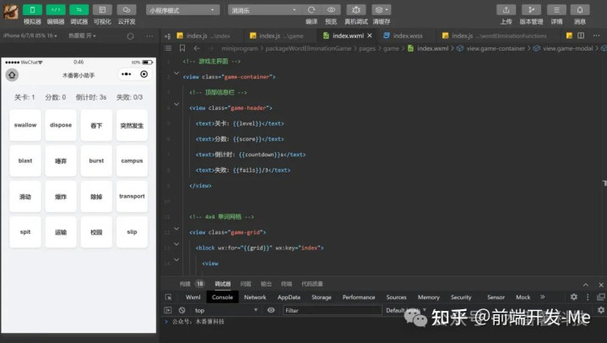Image resolution: width=607 pixels, height=343 pixels.
Task: Click the home icon in simulator
Action: click(x=12, y=74)
